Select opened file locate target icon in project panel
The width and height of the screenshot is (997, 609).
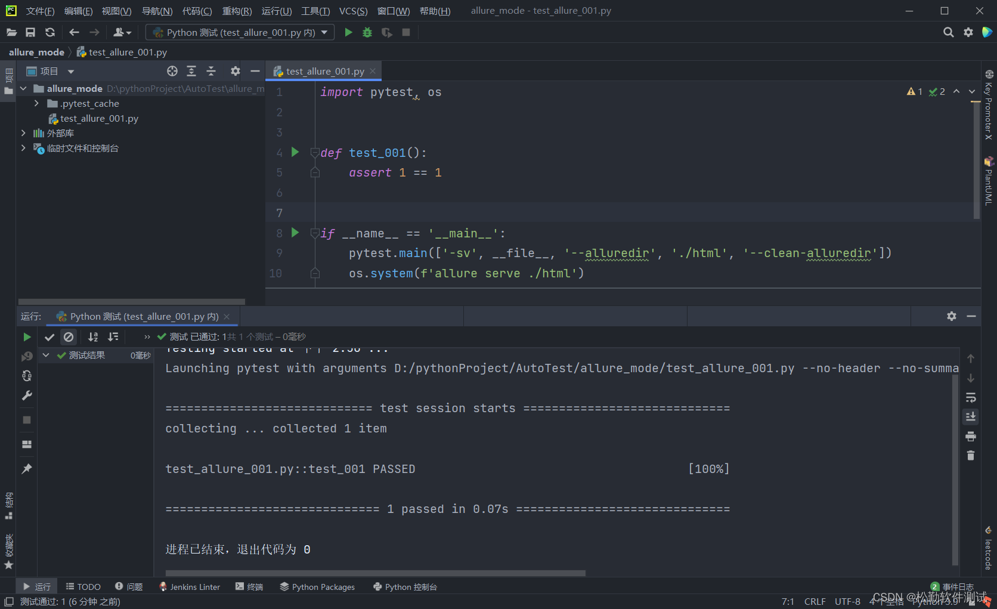point(172,71)
